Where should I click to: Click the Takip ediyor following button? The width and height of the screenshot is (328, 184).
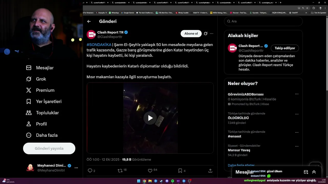pyautogui.click(x=285, y=48)
